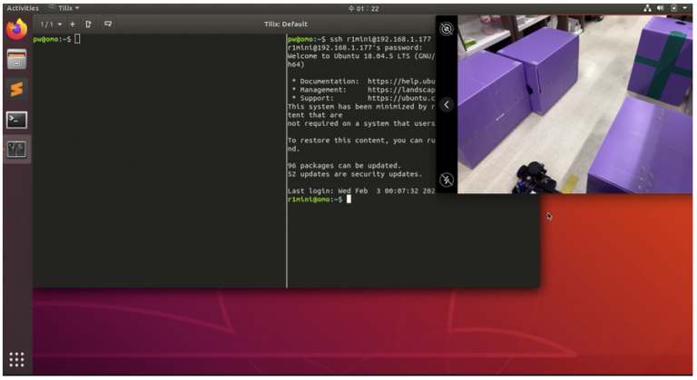Toggle the camera-off icon in video overlay
Screen dimensions: 697x380
click(447, 29)
